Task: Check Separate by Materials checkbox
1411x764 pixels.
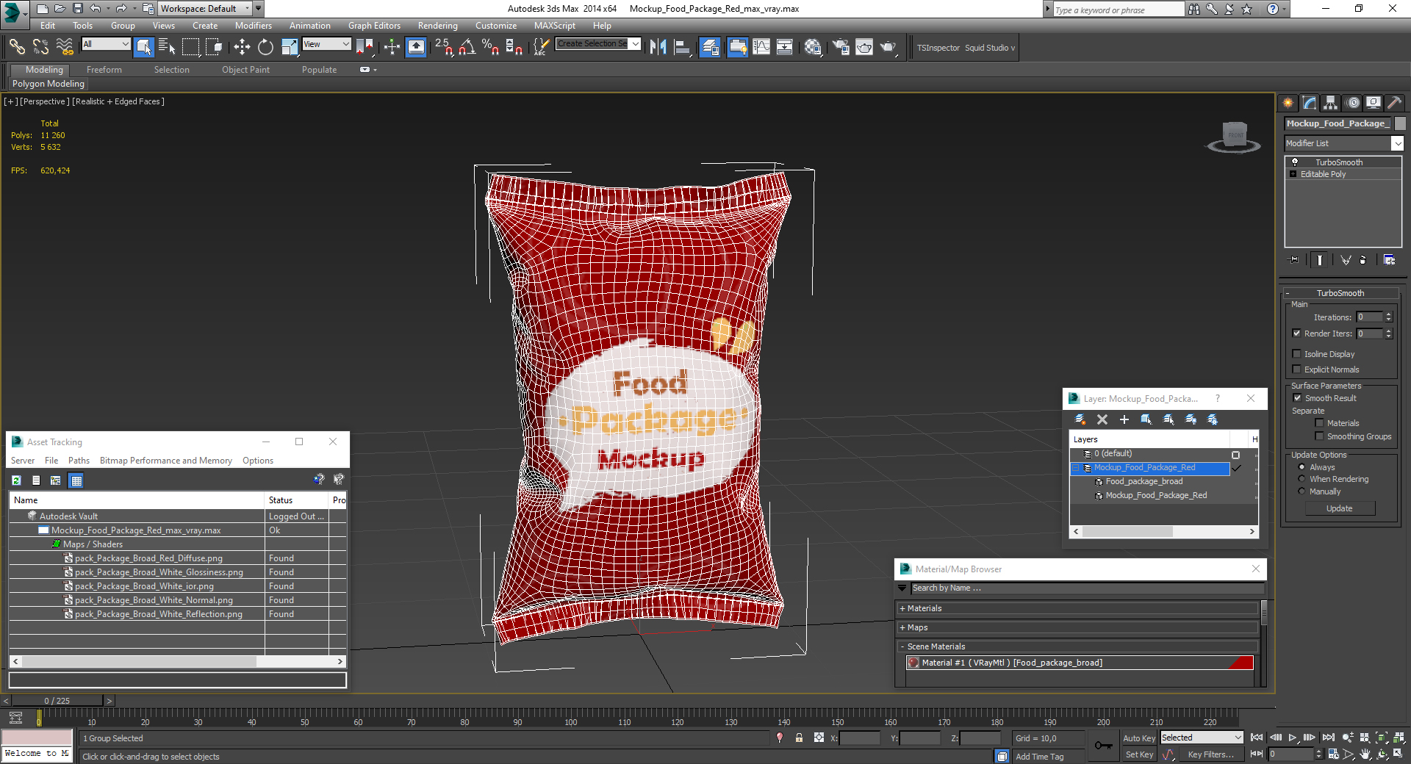Action: [1320, 423]
